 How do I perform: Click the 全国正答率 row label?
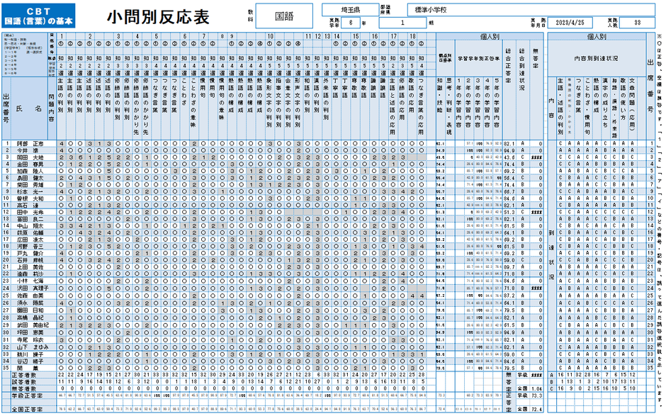(x=28, y=408)
